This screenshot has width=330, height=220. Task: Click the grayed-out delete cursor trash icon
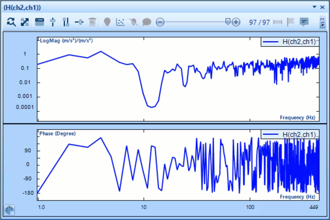(93, 22)
